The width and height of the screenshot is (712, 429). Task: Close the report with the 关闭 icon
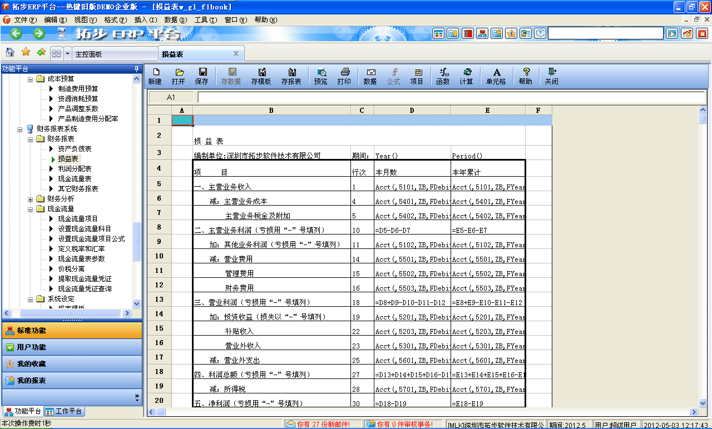pyautogui.click(x=551, y=75)
